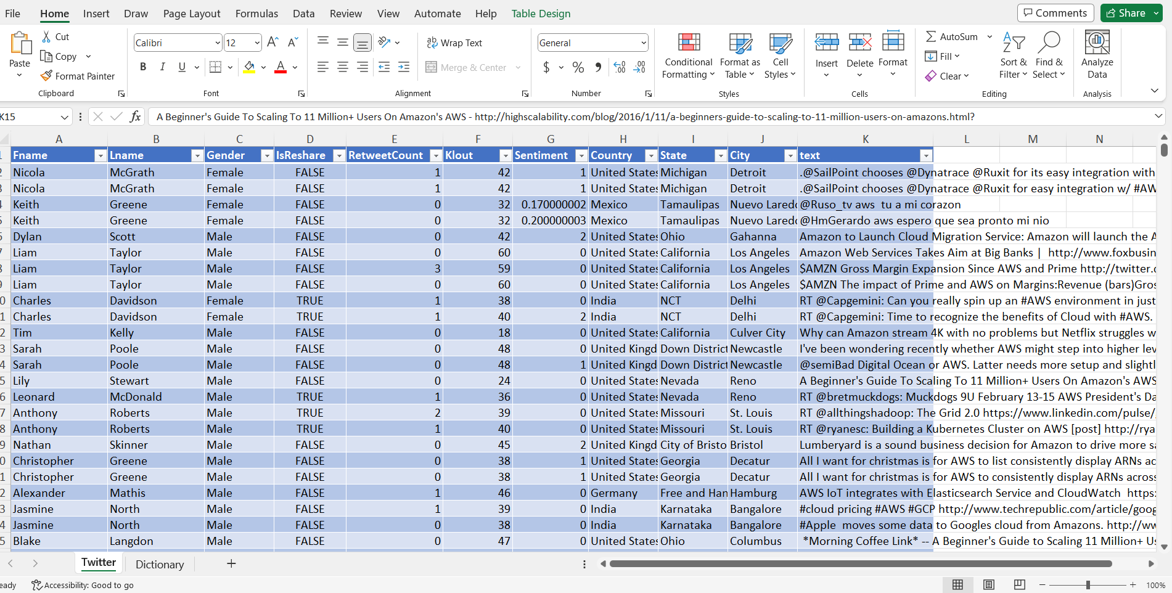Select the AutoSum function
This screenshot has width=1172, height=593.
pos(951,36)
